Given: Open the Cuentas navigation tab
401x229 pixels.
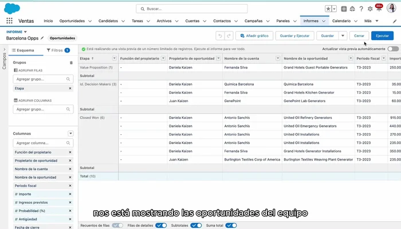Looking at the screenshot, I should point(192,21).
